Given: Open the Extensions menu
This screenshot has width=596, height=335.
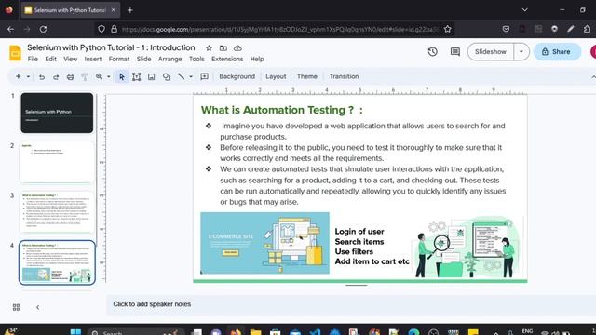Looking at the screenshot, I should coord(227,59).
